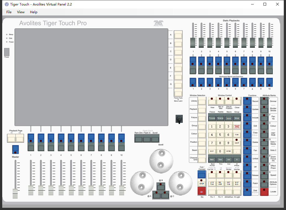Turn the key switch below the menu buttons
286x210 pixels.
point(179,119)
